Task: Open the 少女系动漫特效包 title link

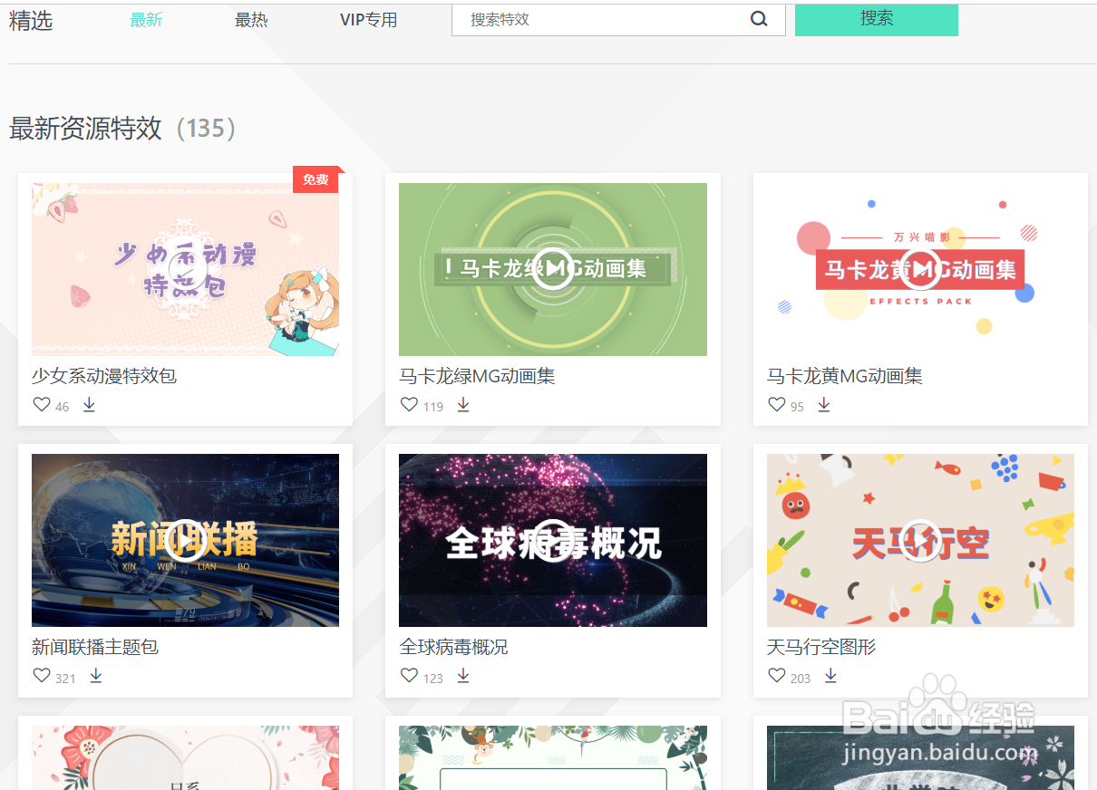Action: coord(104,375)
